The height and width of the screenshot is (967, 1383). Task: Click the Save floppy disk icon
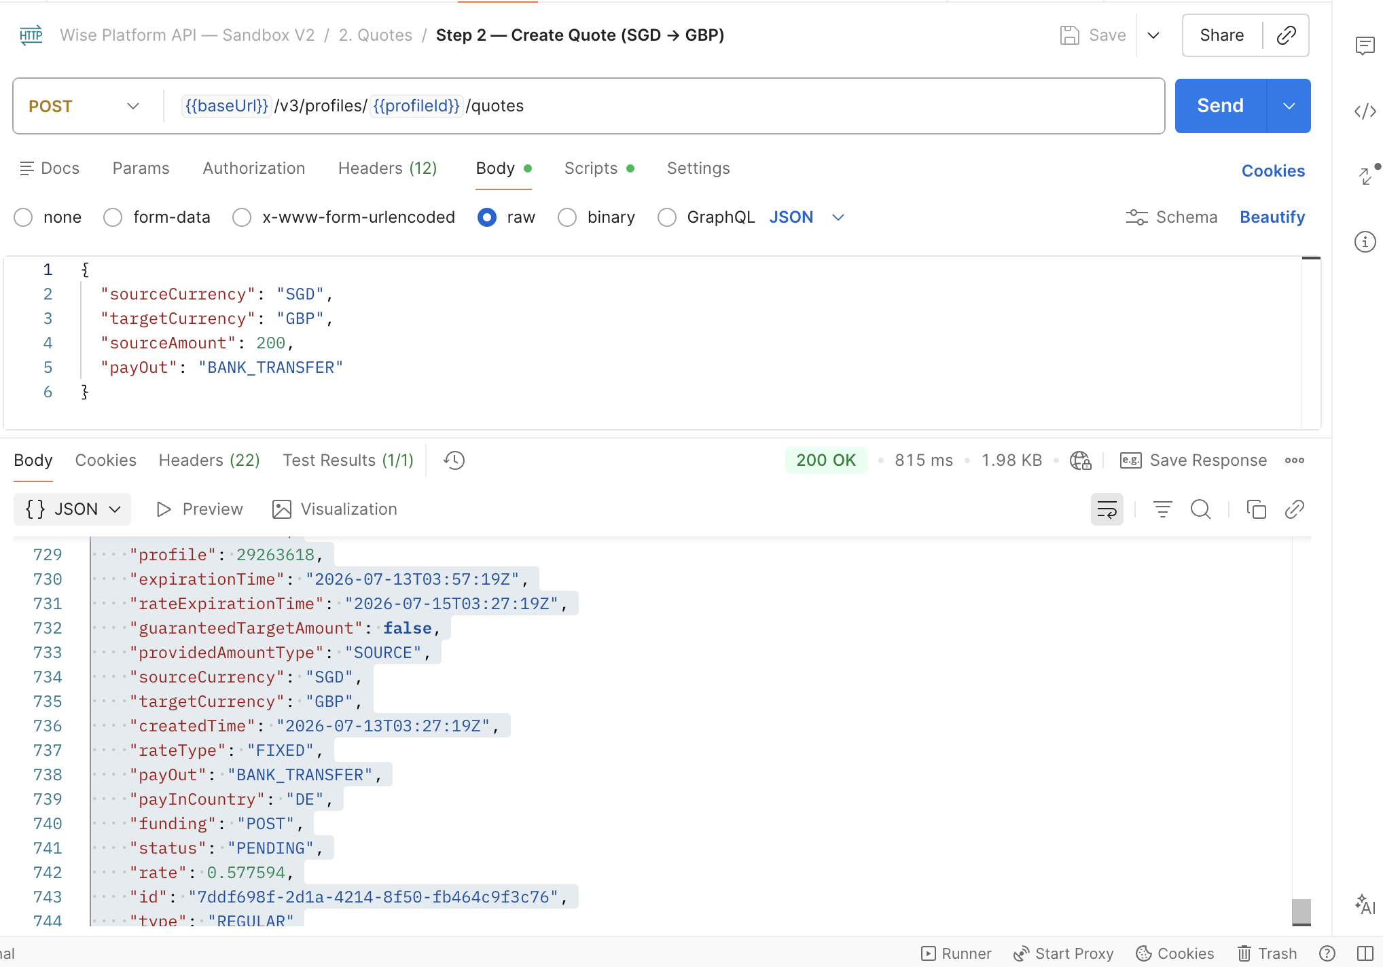[x=1069, y=35]
